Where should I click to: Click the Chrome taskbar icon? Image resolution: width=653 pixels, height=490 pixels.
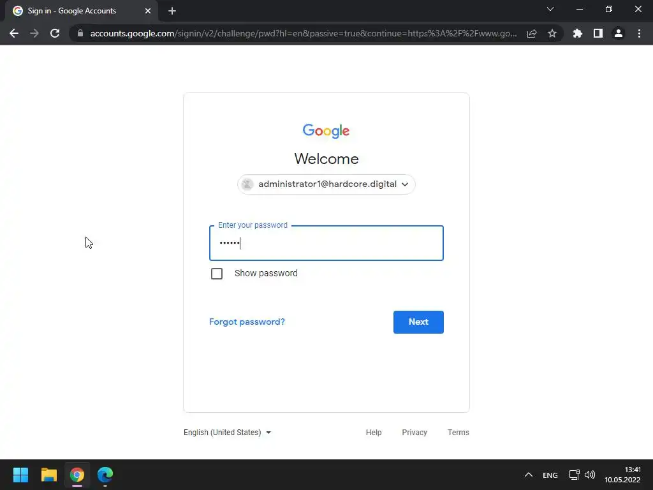coord(77,475)
